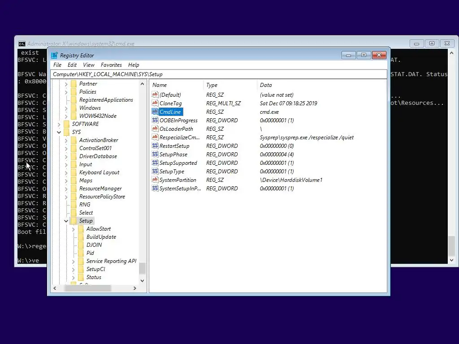Click the Registry Editor title bar icon

click(54, 56)
